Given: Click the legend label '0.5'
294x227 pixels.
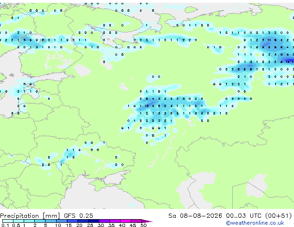Looking at the screenshot, I should (16, 225).
